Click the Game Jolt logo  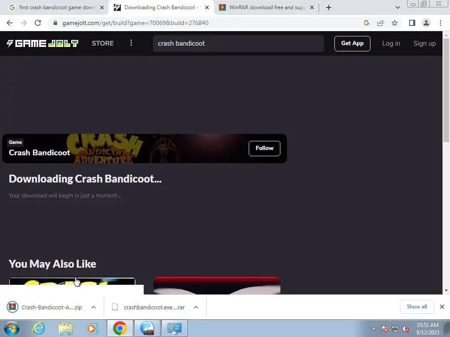click(x=43, y=43)
